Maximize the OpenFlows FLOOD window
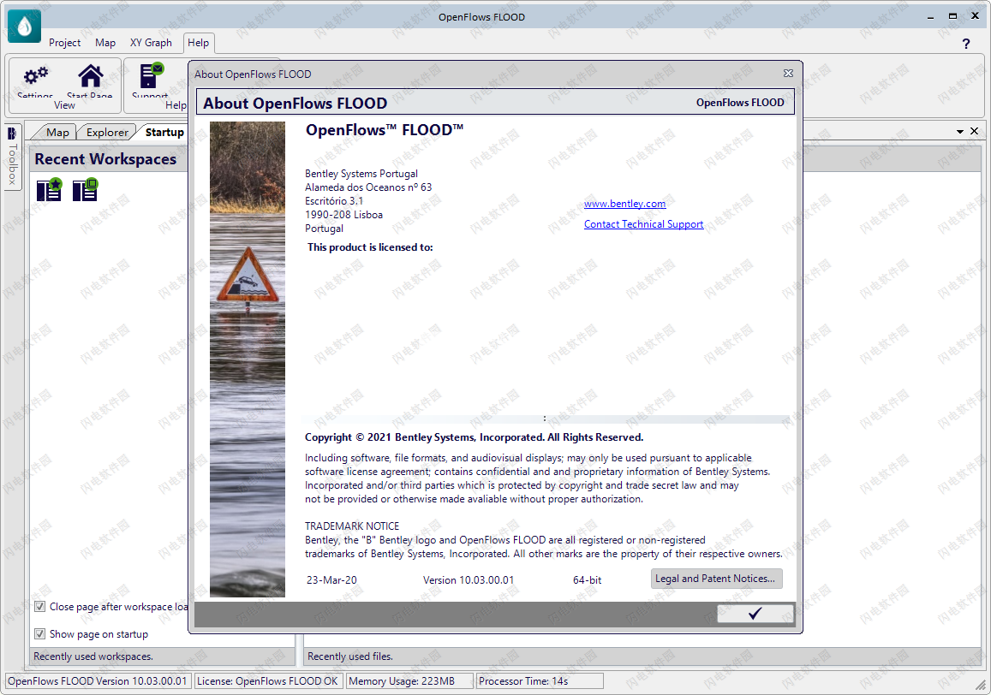Screen dimensions: 991x695 click(x=952, y=16)
